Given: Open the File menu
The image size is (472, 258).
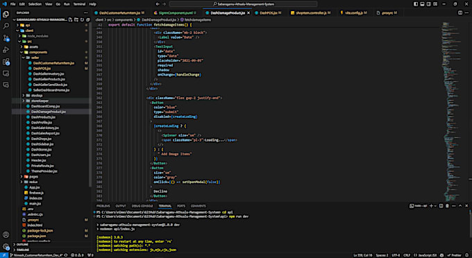Looking at the screenshot, I should tap(12, 4).
